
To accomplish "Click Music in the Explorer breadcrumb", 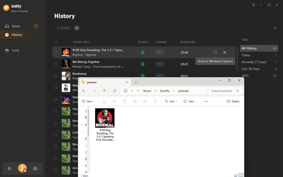I will (147, 91).
